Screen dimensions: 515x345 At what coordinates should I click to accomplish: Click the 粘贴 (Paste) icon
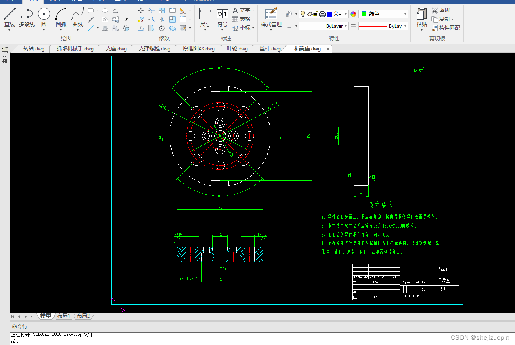421,16
